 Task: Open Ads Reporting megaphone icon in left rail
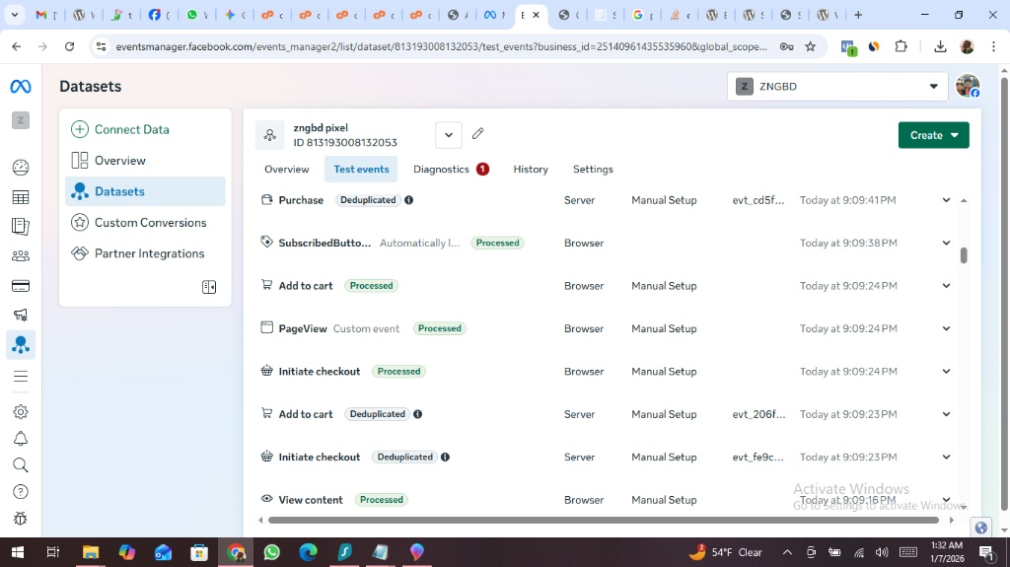pos(21,316)
